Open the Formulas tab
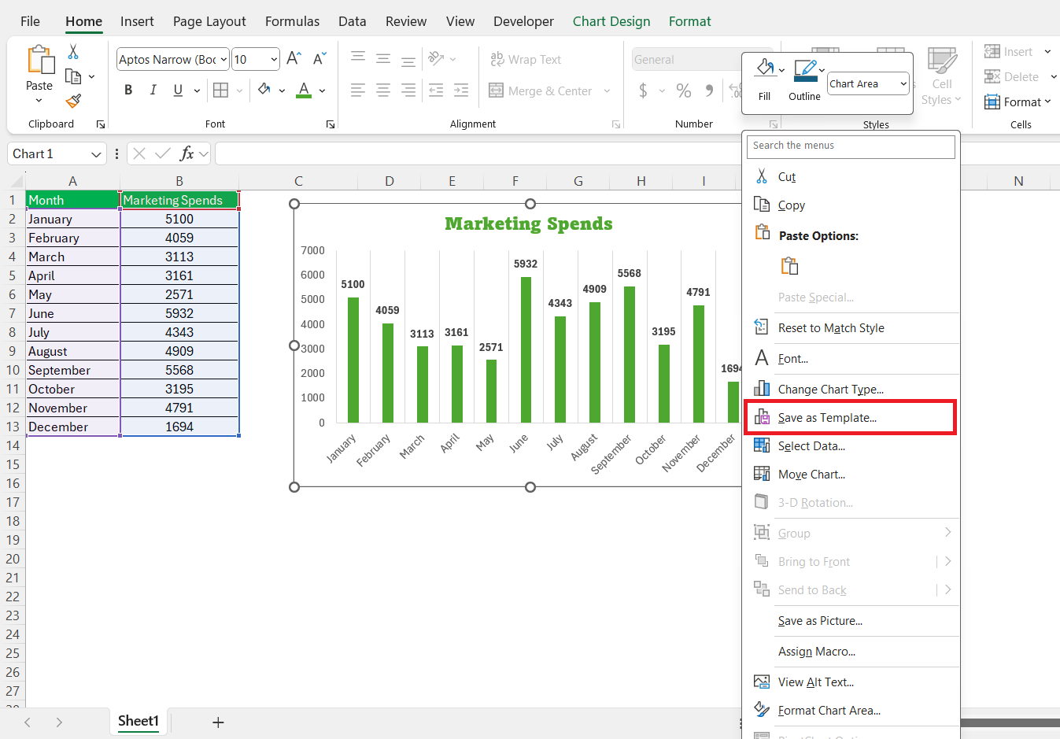The image size is (1060, 739). (292, 21)
